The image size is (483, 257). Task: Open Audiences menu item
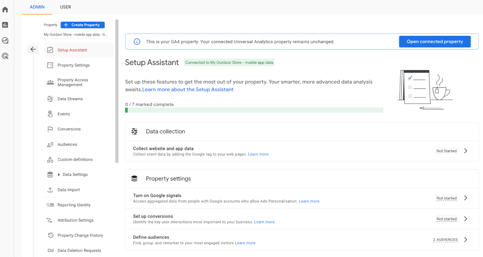click(79, 144)
